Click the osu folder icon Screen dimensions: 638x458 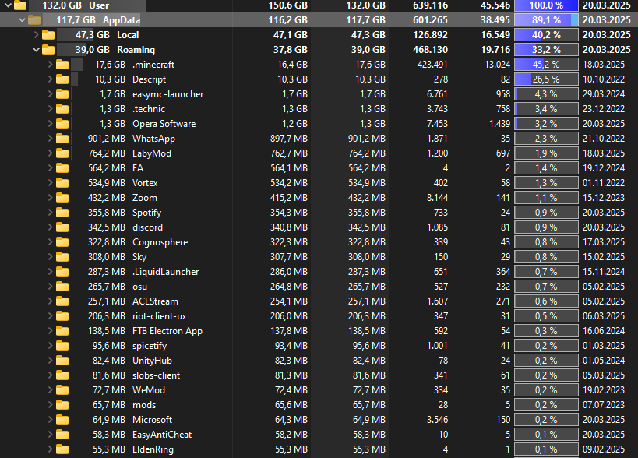pyautogui.click(x=62, y=287)
